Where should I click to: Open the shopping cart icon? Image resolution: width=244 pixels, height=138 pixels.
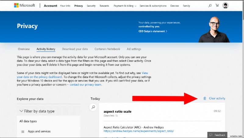point(217,5)
